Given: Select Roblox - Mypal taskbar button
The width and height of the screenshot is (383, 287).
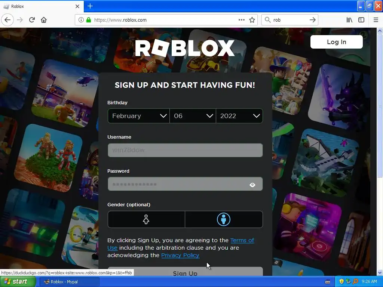Looking at the screenshot, I should tap(69, 282).
